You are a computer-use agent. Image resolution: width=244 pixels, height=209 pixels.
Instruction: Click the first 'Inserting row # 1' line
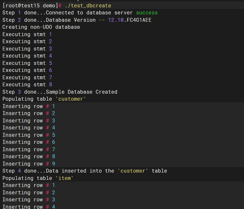29,106
